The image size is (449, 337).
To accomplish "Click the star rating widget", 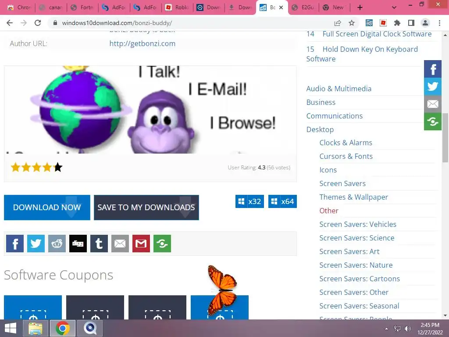I will click(36, 167).
